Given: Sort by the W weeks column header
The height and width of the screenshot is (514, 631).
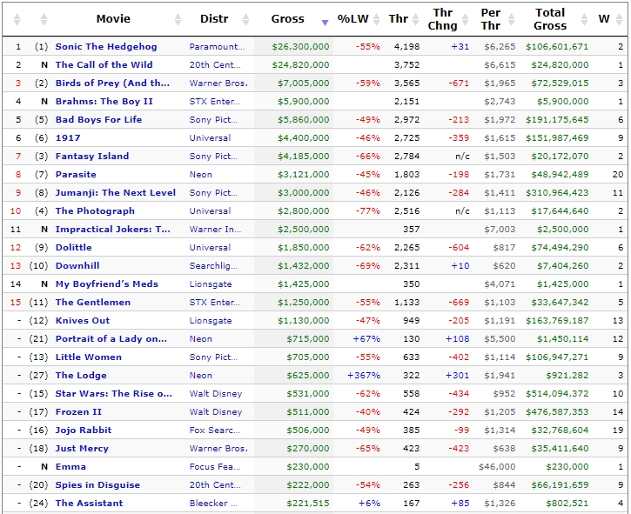Looking at the screenshot, I should coord(604,19).
